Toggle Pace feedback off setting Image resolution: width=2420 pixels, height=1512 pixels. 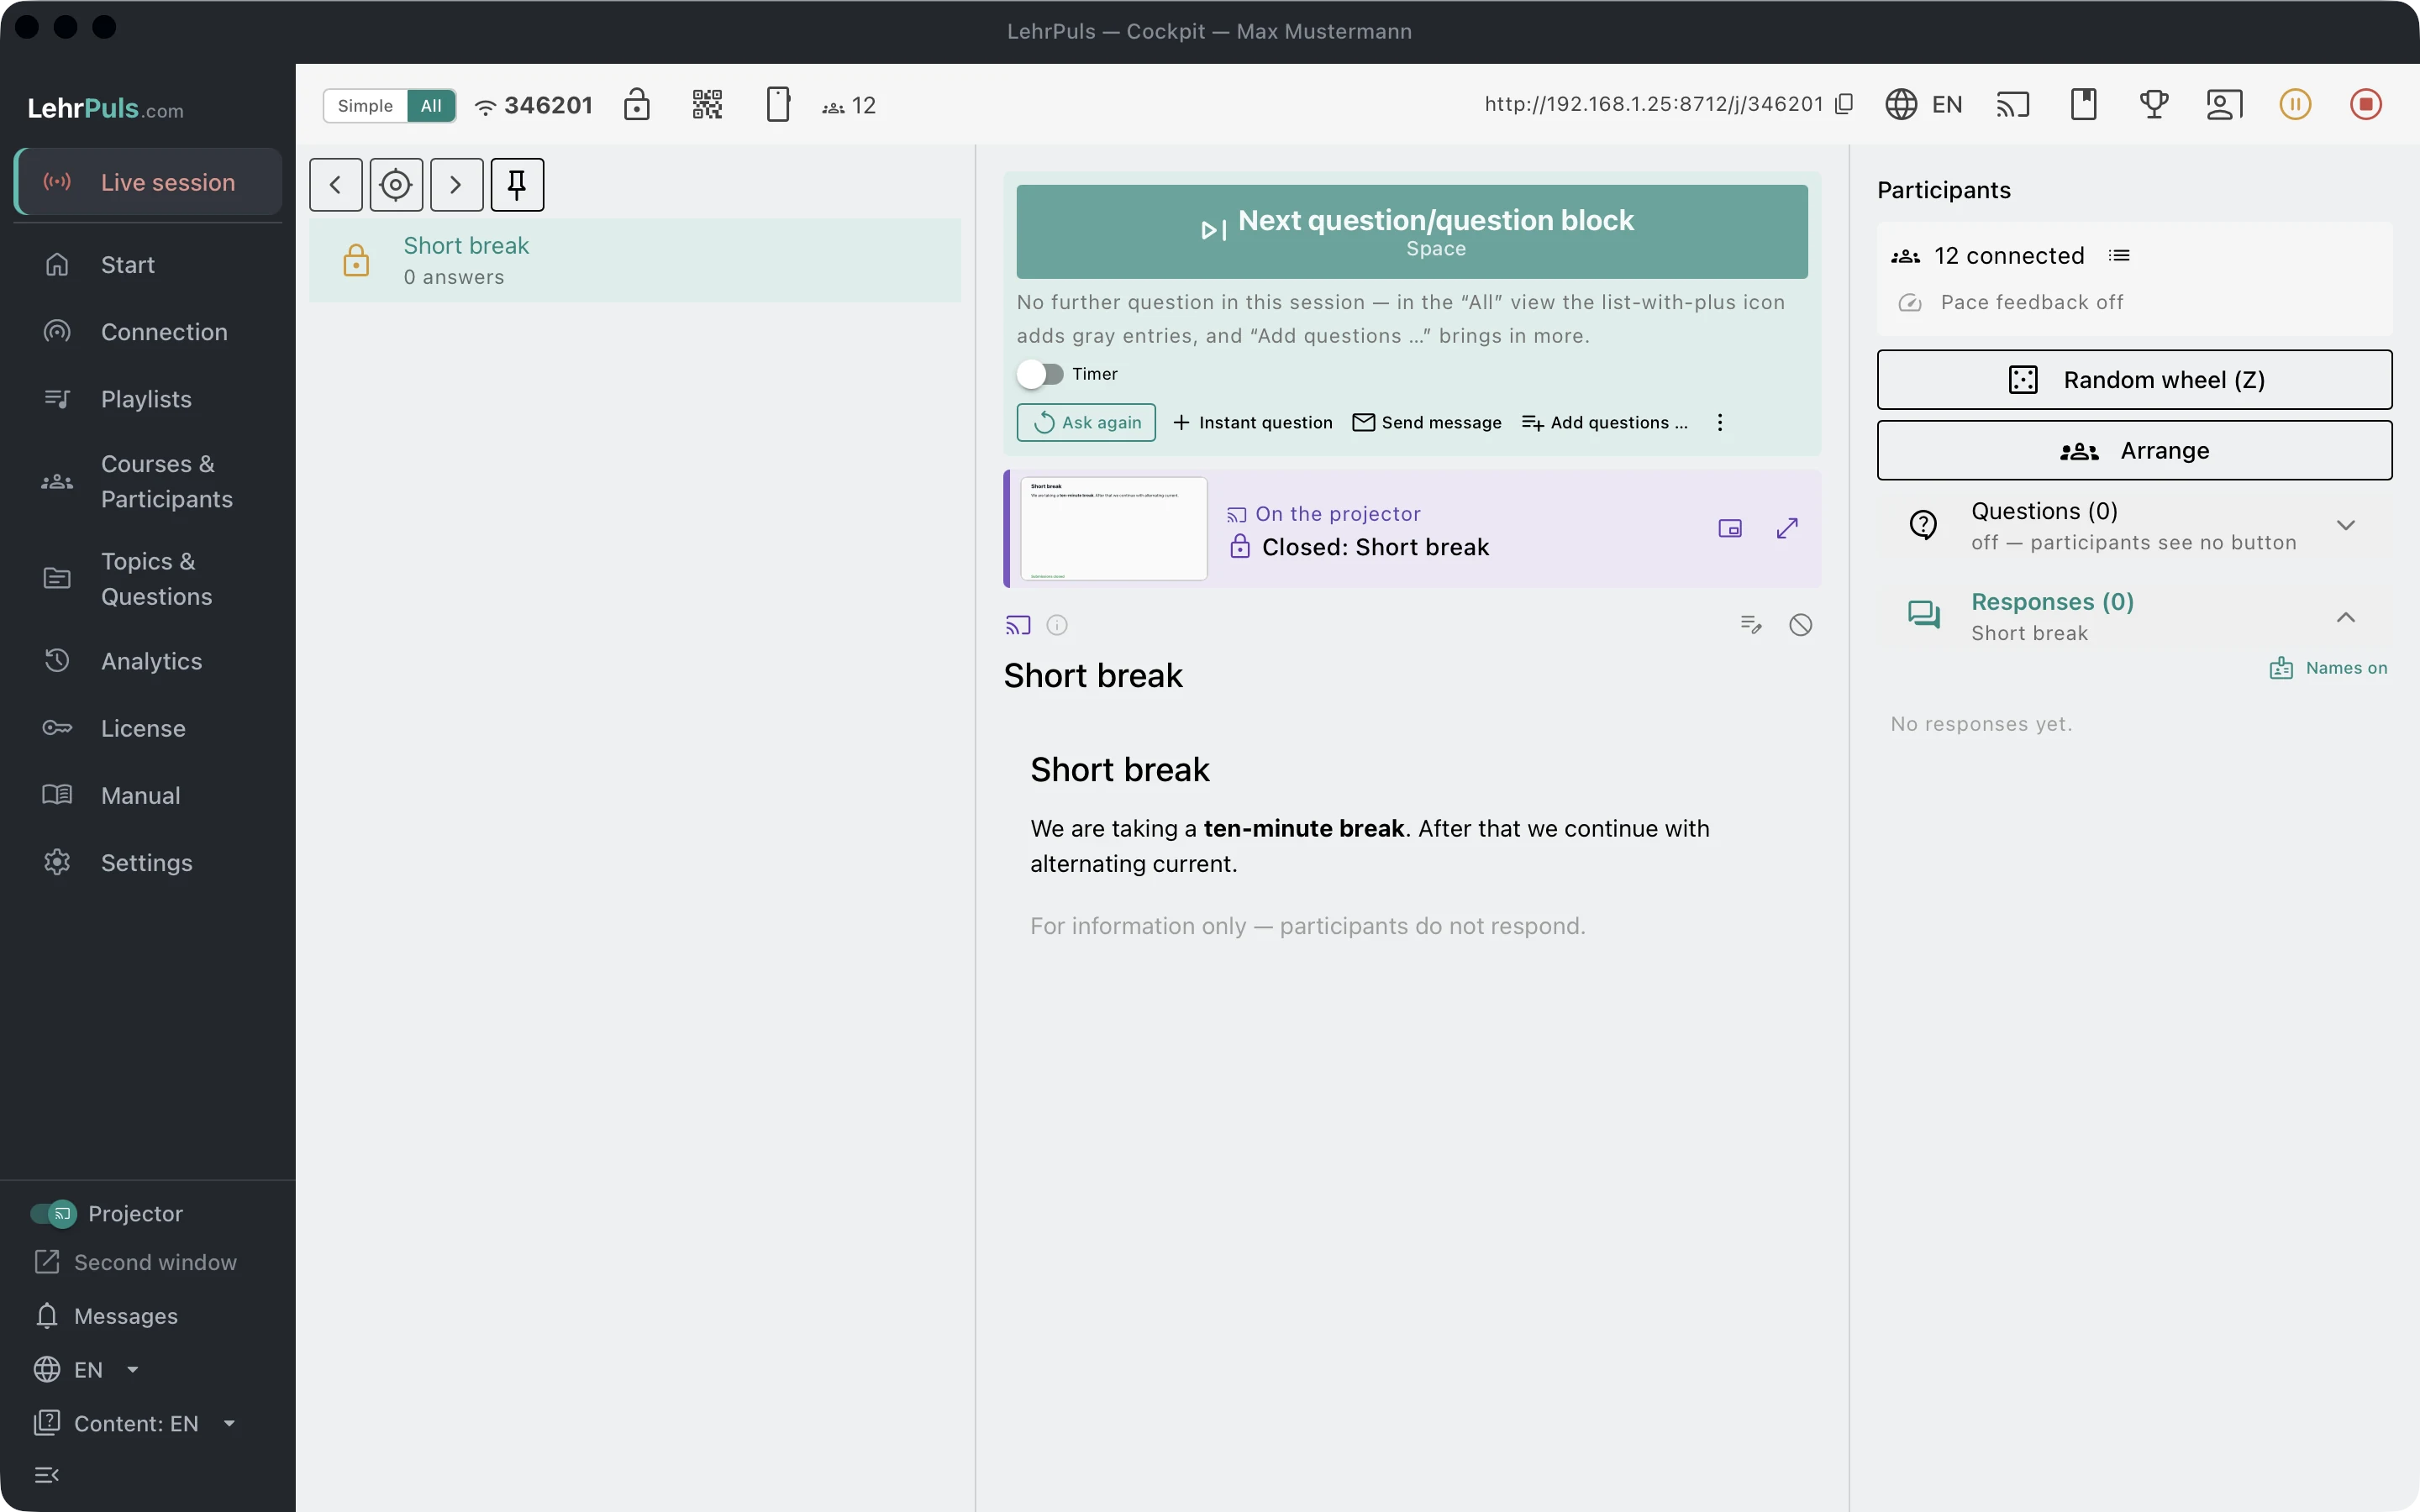coord(2011,302)
